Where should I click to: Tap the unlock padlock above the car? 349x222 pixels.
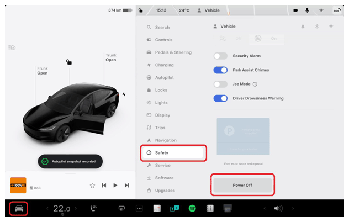pos(69,62)
